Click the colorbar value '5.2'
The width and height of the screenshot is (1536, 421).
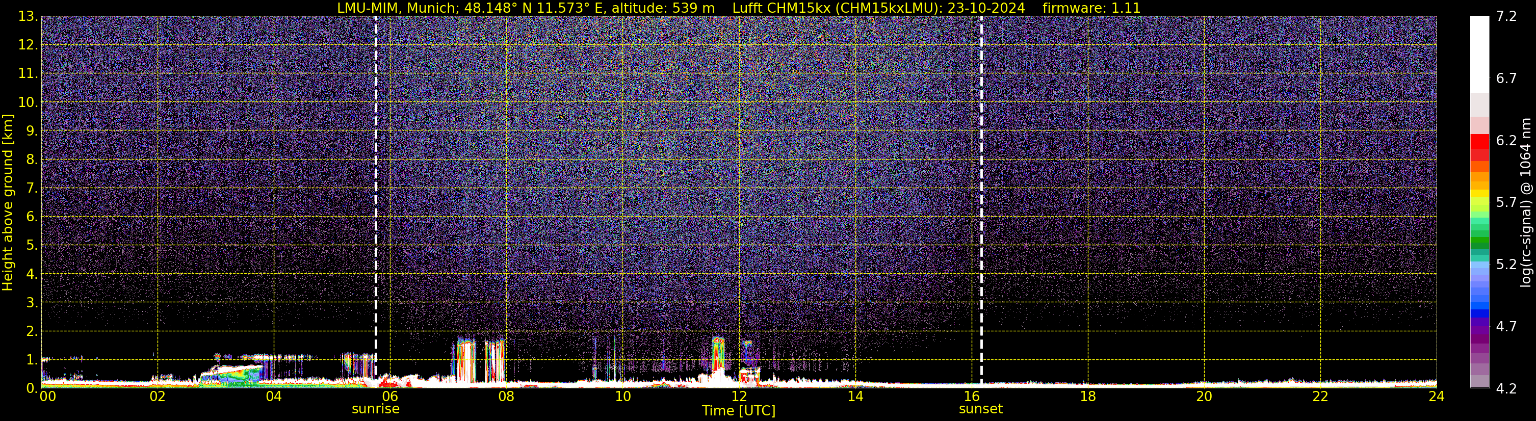tap(1506, 264)
